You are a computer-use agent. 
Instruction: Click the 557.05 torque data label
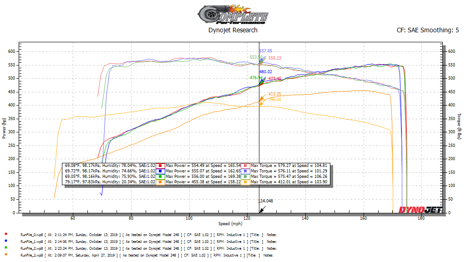(x=266, y=51)
